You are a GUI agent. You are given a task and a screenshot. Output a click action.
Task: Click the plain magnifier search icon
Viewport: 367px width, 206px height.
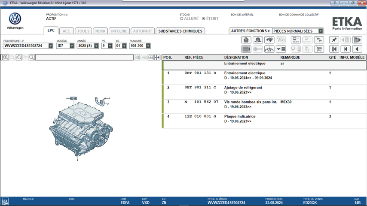[x=32, y=57]
